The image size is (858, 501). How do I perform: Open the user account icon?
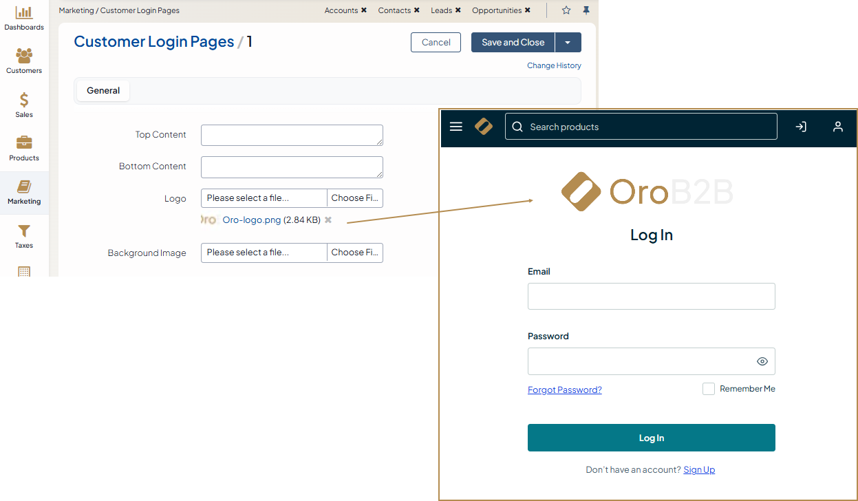point(837,127)
